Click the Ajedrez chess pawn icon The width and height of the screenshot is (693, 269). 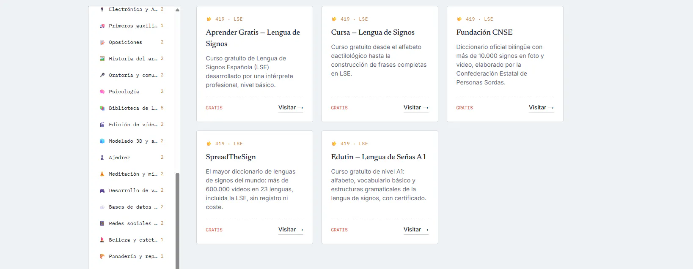click(102, 158)
